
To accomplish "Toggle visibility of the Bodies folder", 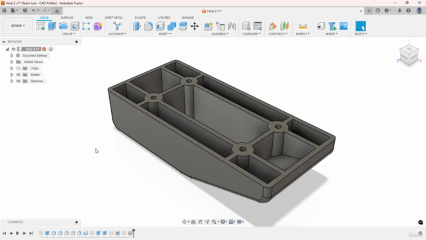I will pos(19,75).
